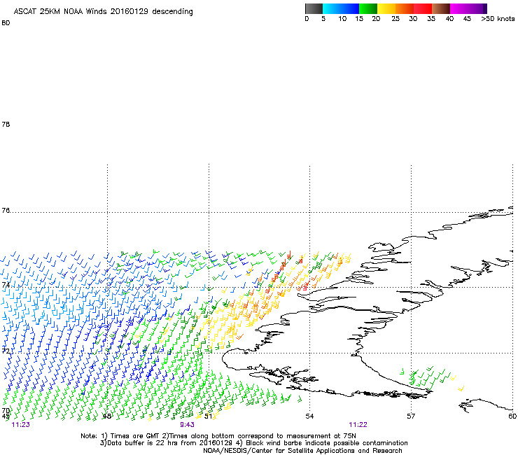Click the 54 longitude axis label
518x455 pixels.
(x=309, y=416)
